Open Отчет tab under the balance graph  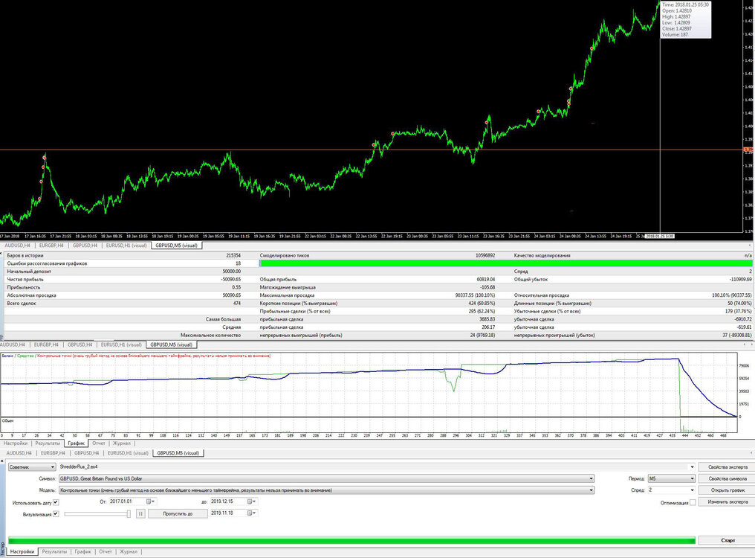click(99, 443)
